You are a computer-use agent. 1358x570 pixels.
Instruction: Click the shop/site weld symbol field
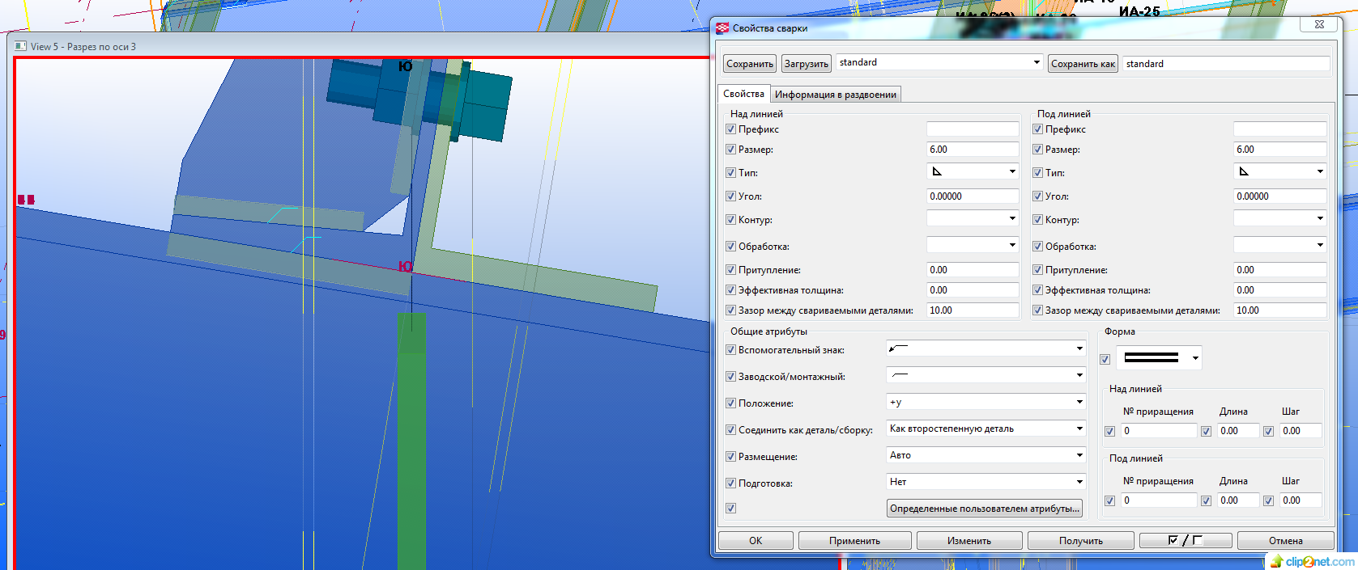click(x=985, y=375)
